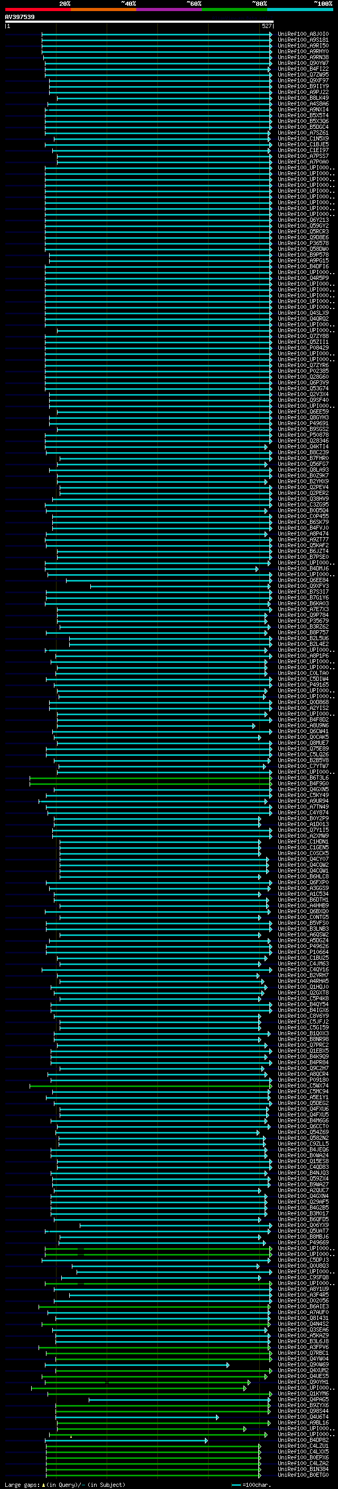This screenshot has width=338, height=1489.
Task: Click the query end position 527
Action: 266,26
